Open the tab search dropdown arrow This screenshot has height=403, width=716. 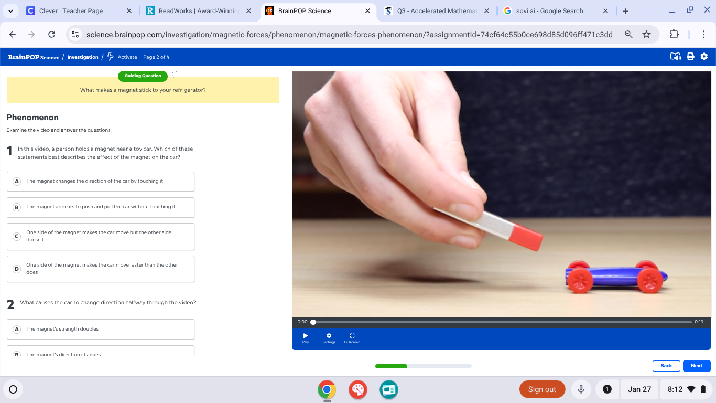tap(10, 11)
